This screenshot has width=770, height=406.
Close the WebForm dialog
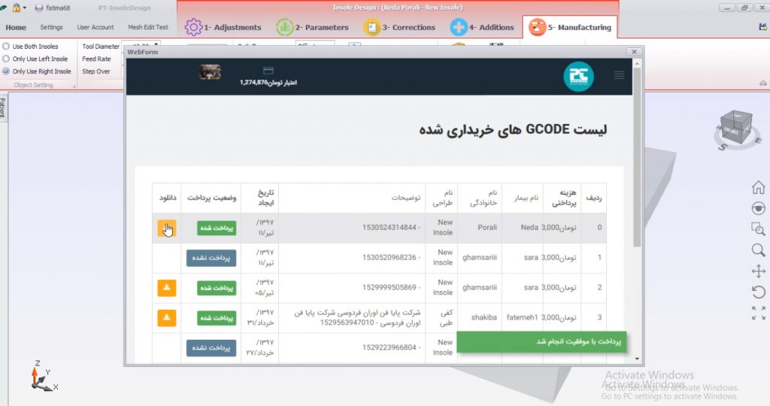634,52
